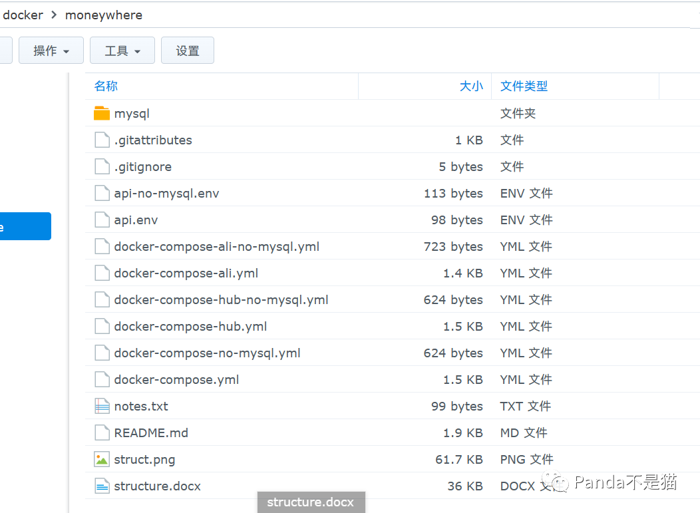Image resolution: width=700 pixels, height=513 pixels.
Task: Click moneywhere in the breadcrumb path
Action: tap(104, 15)
